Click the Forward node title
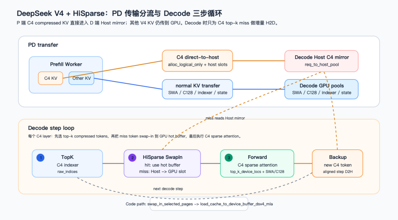Viewport: 398px width, 220px height. point(257,157)
